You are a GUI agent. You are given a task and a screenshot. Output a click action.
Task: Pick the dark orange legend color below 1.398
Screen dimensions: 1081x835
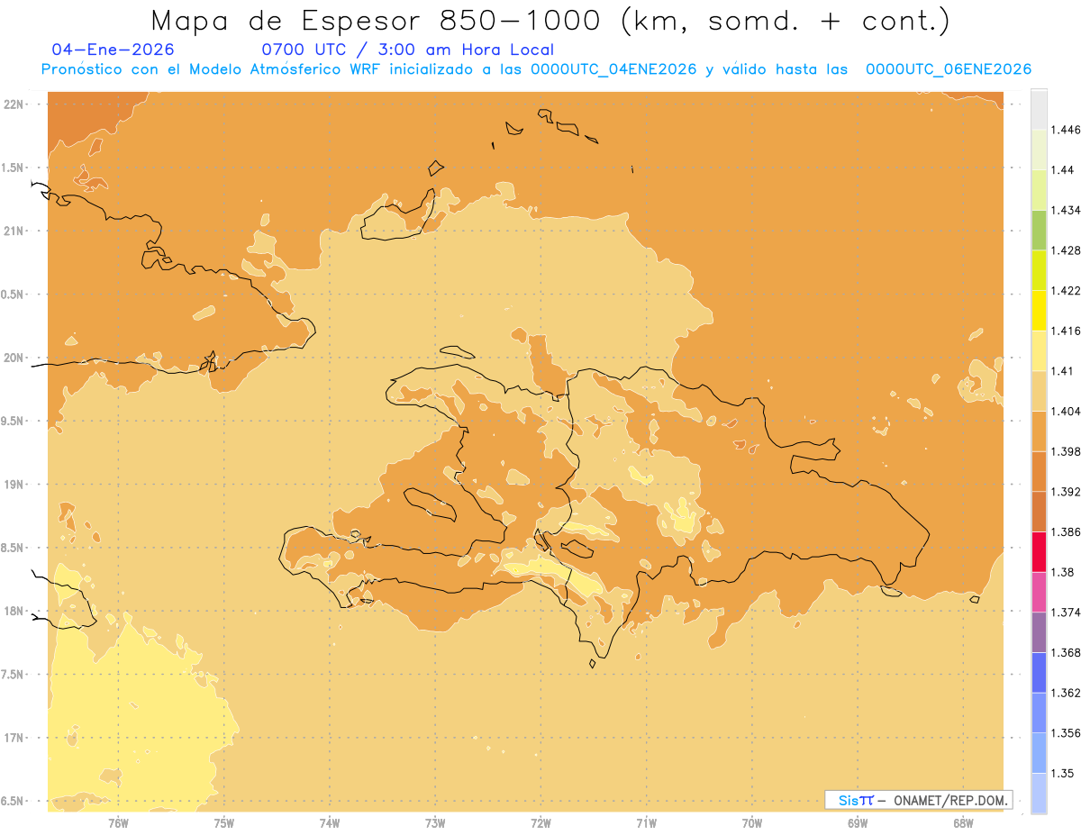pos(1039,471)
